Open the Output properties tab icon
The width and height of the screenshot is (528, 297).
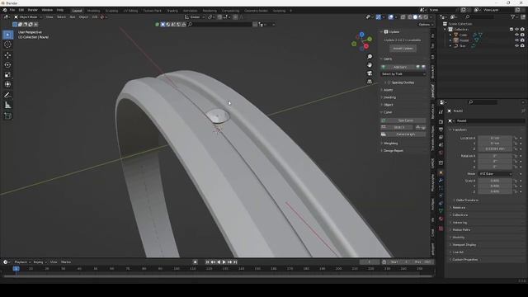441,130
